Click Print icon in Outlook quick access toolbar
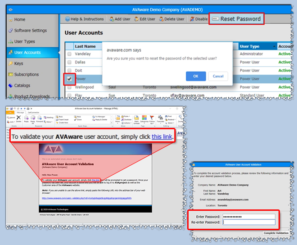Viewport: 297px width, 245px height. (x=28, y=109)
